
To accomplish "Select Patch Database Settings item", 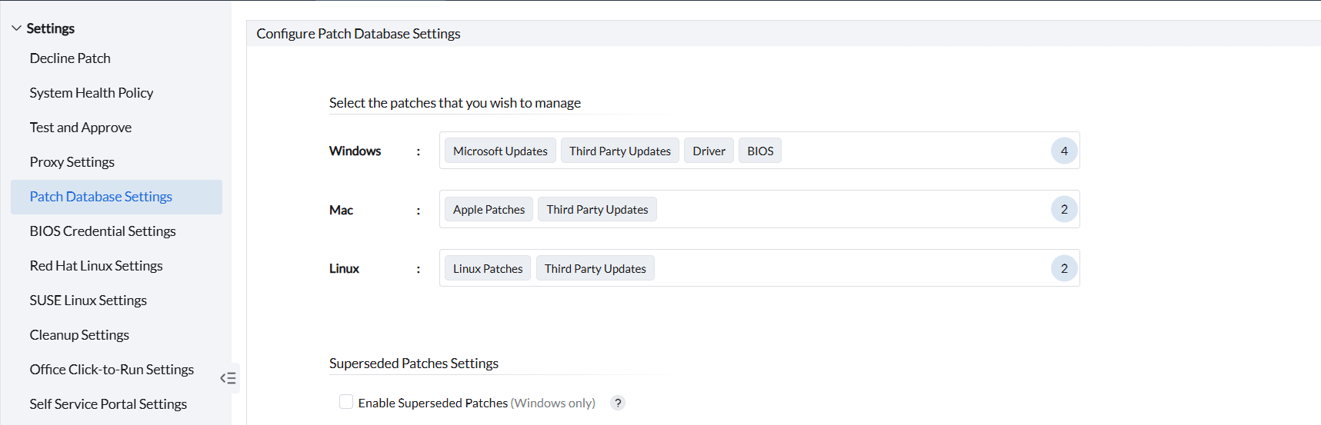I will (x=101, y=197).
